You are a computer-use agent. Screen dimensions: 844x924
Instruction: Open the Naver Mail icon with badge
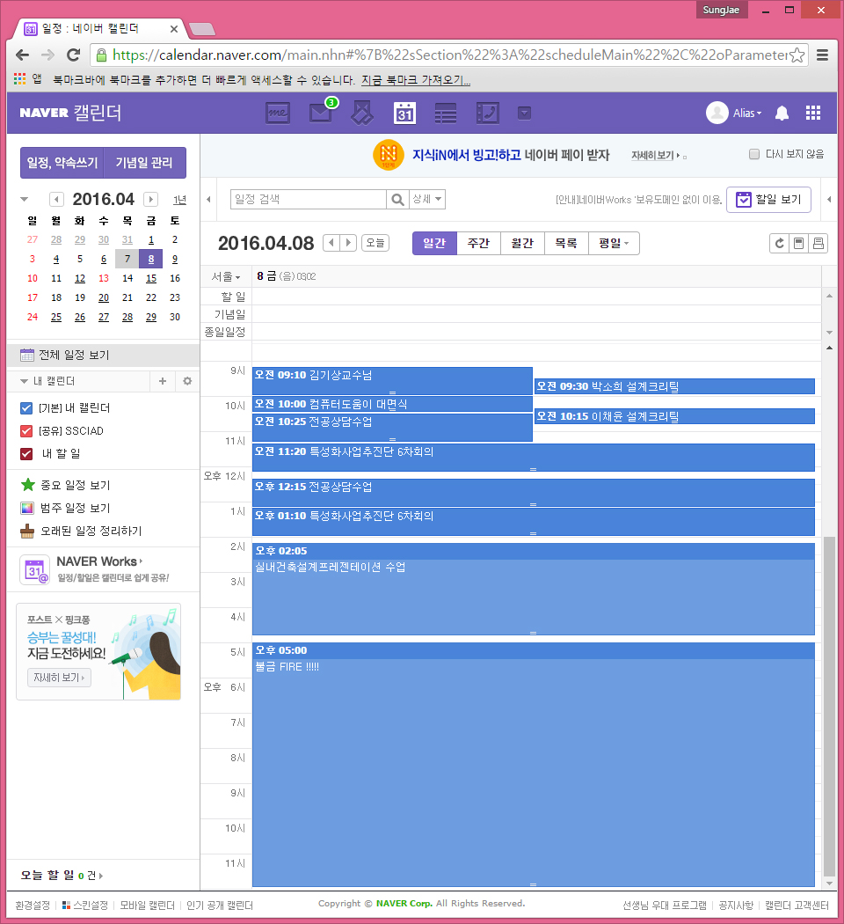(x=321, y=114)
